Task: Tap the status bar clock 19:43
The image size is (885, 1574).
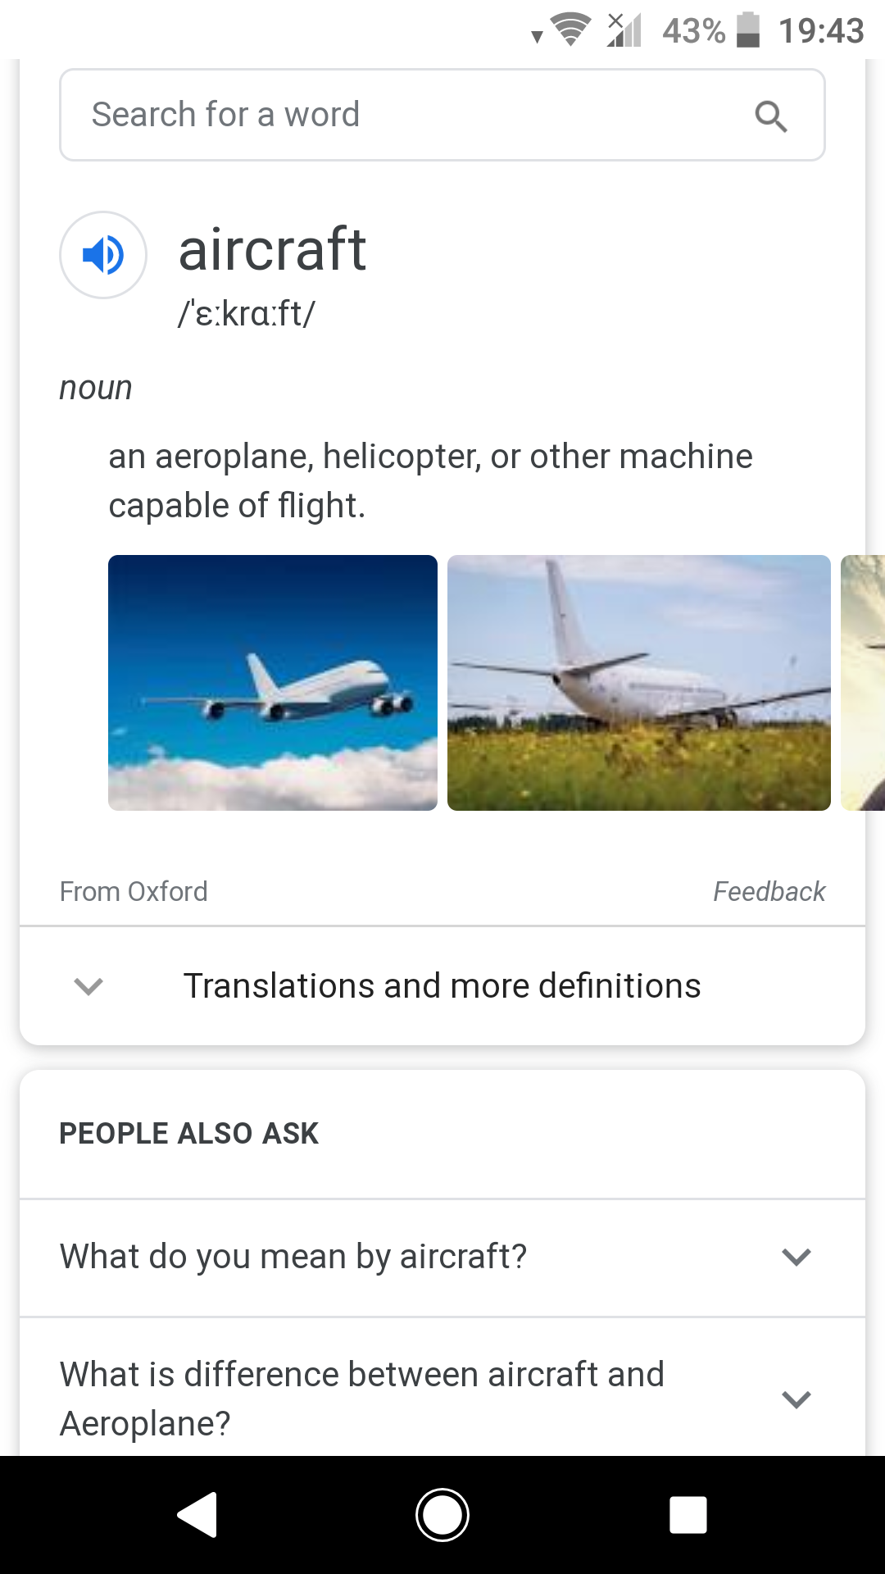Action: (x=821, y=31)
